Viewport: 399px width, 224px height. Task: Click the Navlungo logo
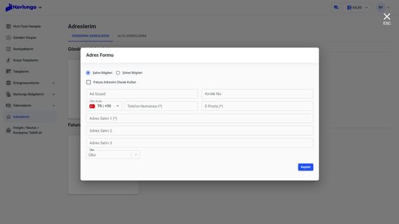21,7
